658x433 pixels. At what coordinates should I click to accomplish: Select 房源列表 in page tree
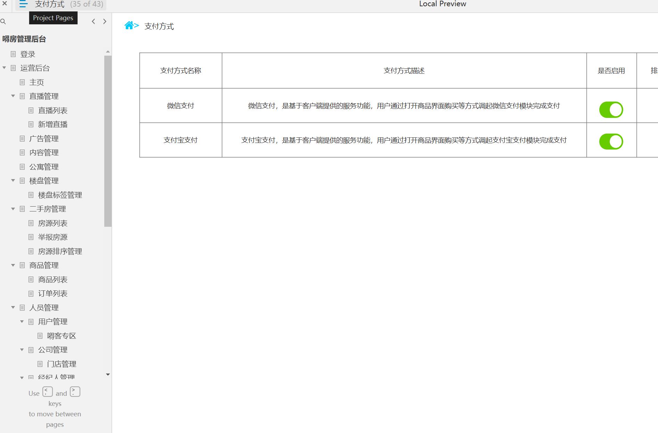tap(52, 223)
